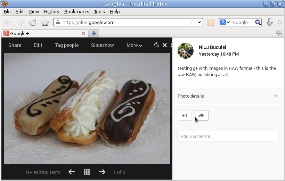Open the Firefox home page

click(45, 22)
